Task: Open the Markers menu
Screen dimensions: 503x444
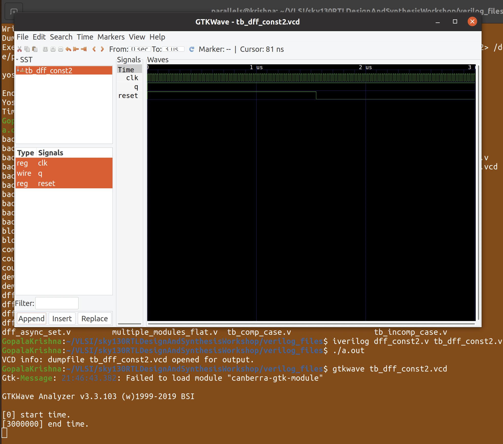Action: 111,37
